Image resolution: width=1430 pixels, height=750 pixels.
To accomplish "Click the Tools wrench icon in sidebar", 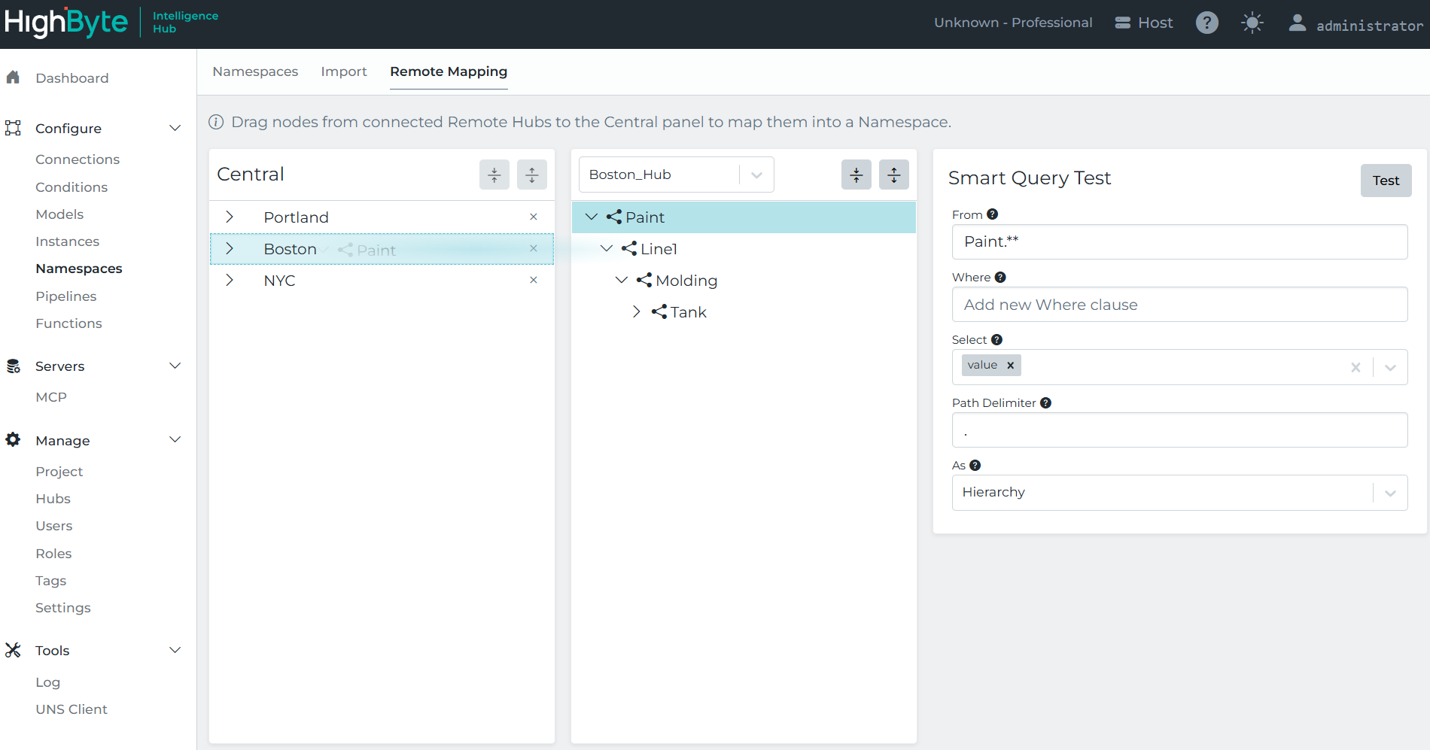I will point(13,650).
